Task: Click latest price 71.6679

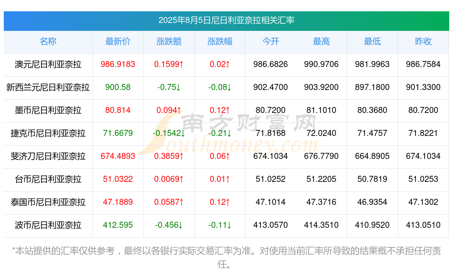Action: (x=118, y=133)
